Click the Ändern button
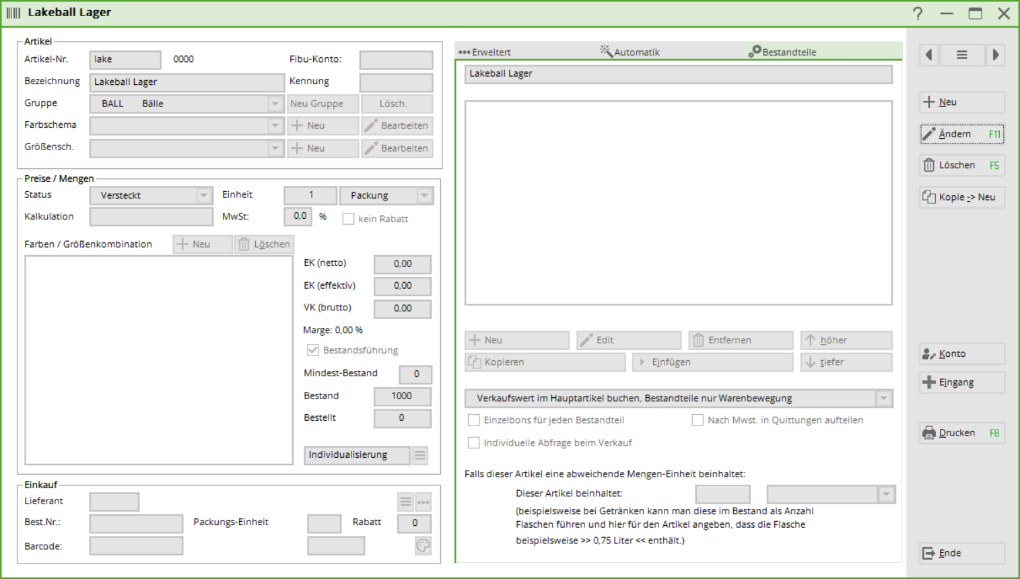 961,134
